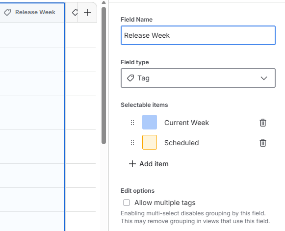Click the scrollbar up arrow
285x231 pixels.
coord(104,2)
